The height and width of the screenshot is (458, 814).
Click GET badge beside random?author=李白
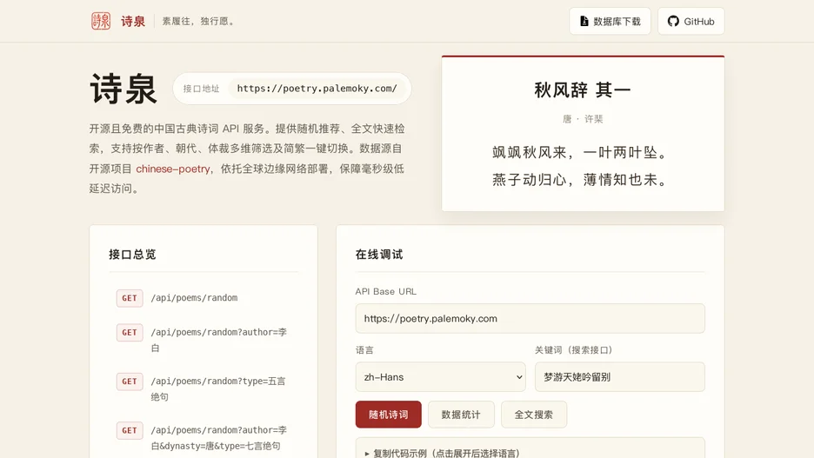click(130, 333)
